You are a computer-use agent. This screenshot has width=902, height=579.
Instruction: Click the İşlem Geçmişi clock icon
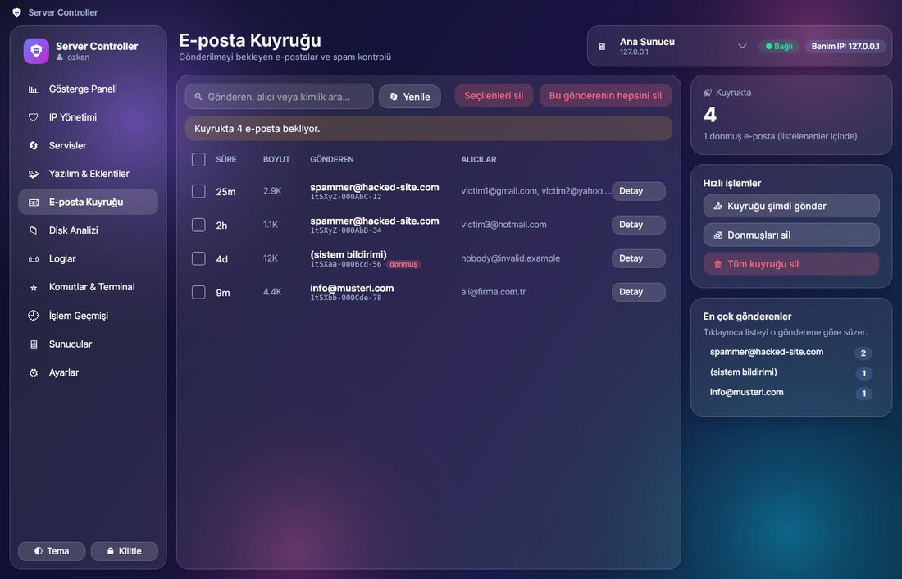click(34, 316)
